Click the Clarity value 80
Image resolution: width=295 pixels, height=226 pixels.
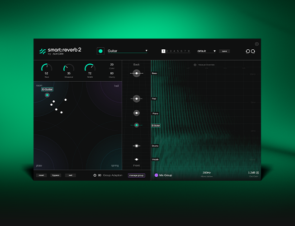112,73
